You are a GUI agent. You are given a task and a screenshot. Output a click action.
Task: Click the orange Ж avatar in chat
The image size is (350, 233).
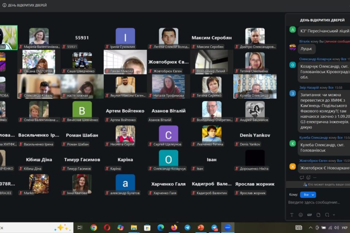293,166
